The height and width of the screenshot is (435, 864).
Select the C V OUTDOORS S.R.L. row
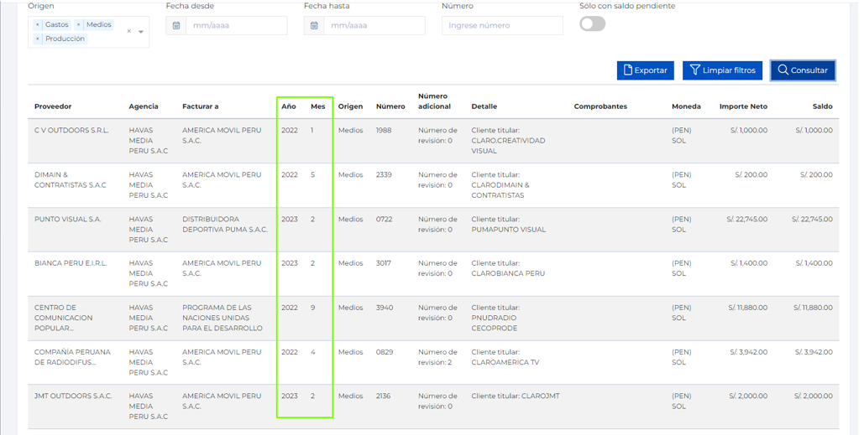(433, 141)
